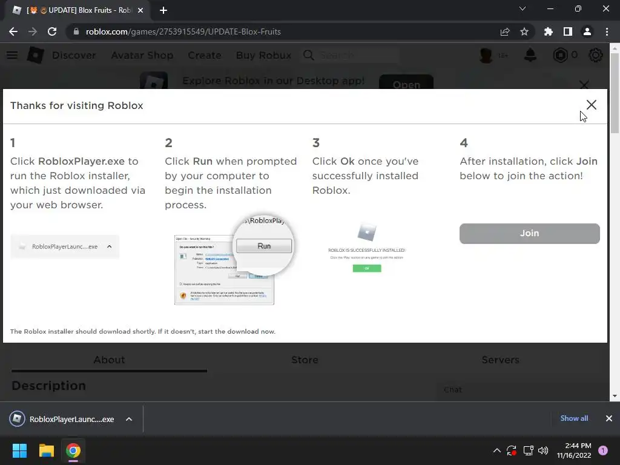Dismiss the desktop app banner
Image resolution: width=620 pixels, height=465 pixels.
584,84
